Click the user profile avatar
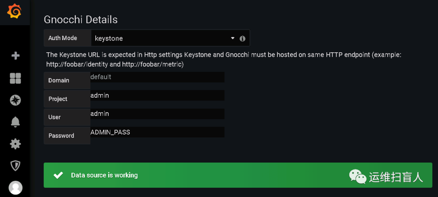Screen dimensions: 438x197 (x=15, y=187)
